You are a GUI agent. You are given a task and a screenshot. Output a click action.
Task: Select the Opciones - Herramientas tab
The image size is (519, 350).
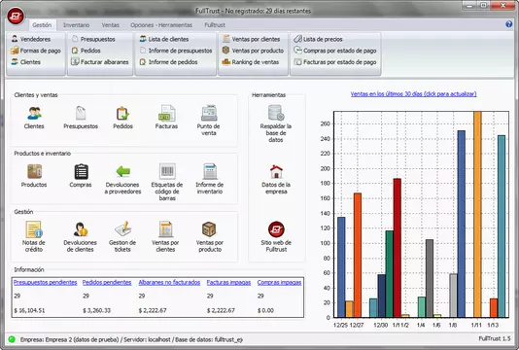[161, 25]
